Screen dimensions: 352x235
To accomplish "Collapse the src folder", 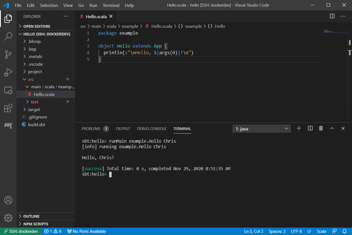I will pyautogui.click(x=46, y=79).
